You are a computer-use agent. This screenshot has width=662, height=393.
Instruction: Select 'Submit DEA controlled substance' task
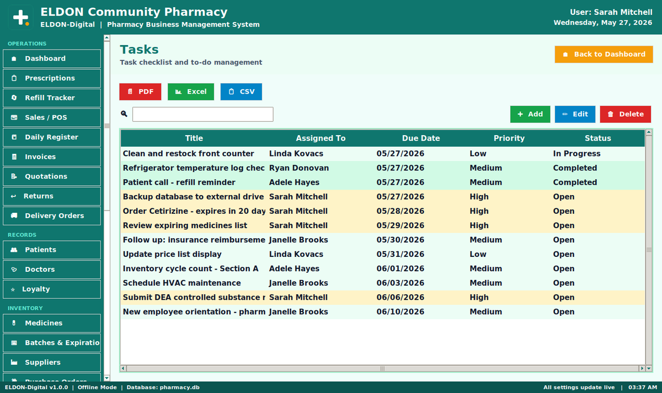pyautogui.click(x=383, y=297)
